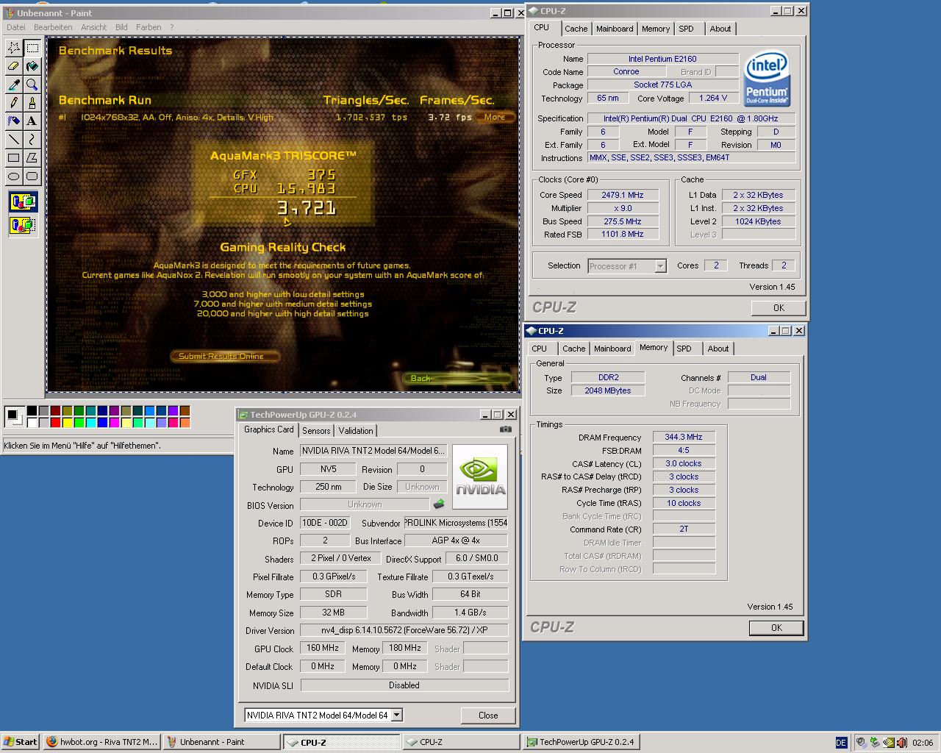Image resolution: width=941 pixels, height=753 pixels.
Task: Click the camera screenshot icon in GPU-Z
Action: pyautogui.click(x=506, y=429)
